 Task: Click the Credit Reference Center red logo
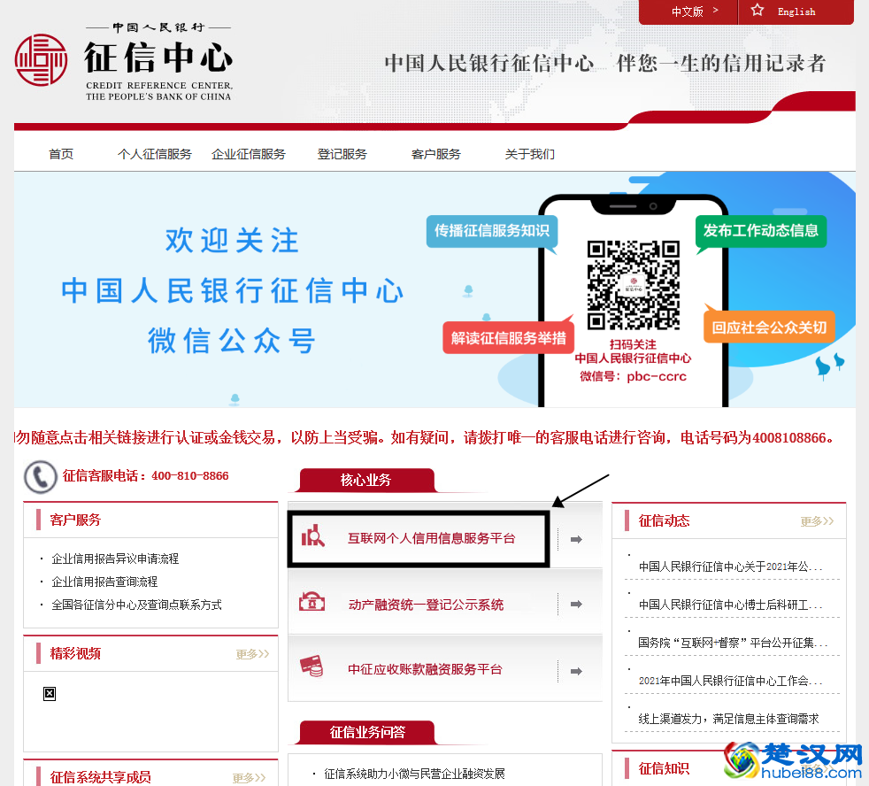[x=41, y=60]
